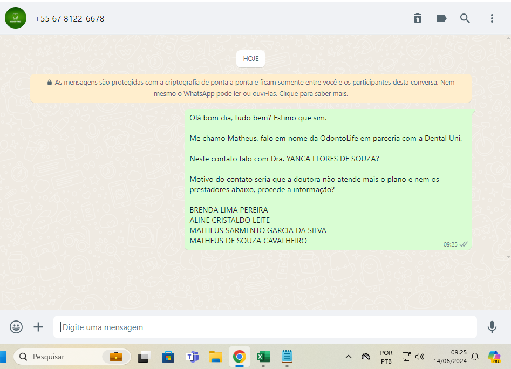This screenshot has width=511, height=369.
Task: Click MATHEUS DE SOUZA CAVALHEIRO line
Action: point(248,241)
